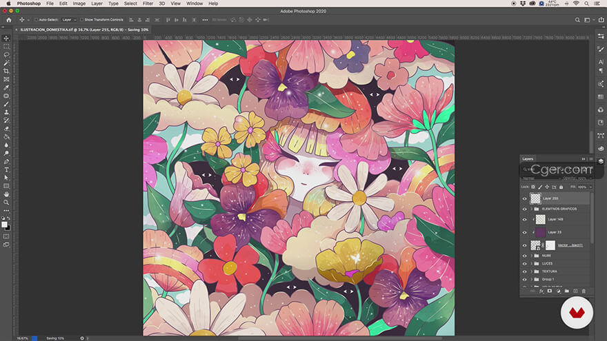The image size is (607, 341).
Task: Click the Home icon in options bar
Action: click(8, 20)
